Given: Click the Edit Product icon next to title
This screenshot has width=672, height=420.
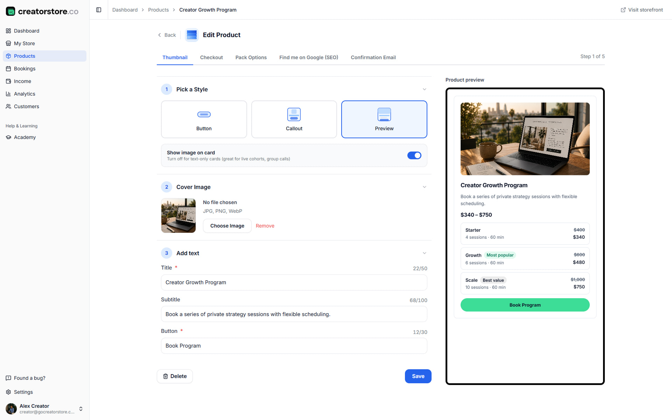Looking at the screenshot, I should click(192, 35).
